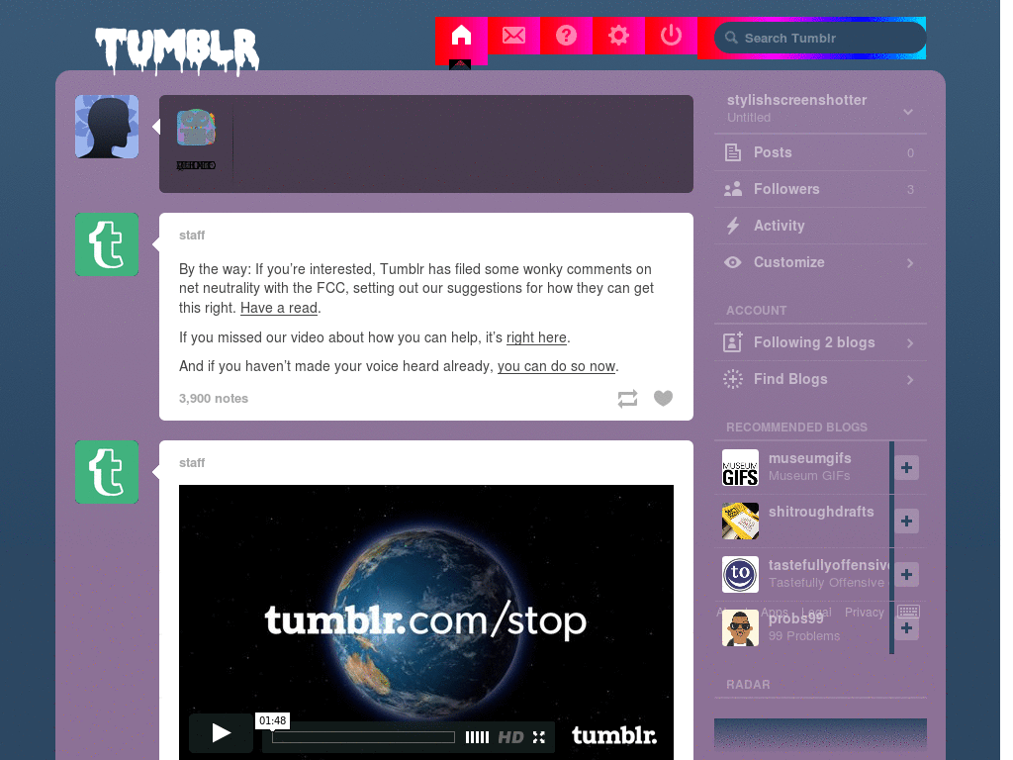Open the Privacy footer link
The image size is (1013, 760).
864,613
